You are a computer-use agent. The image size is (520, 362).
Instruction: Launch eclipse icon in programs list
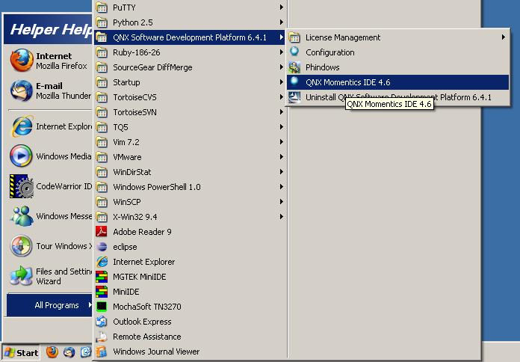[x=102, y=247]
